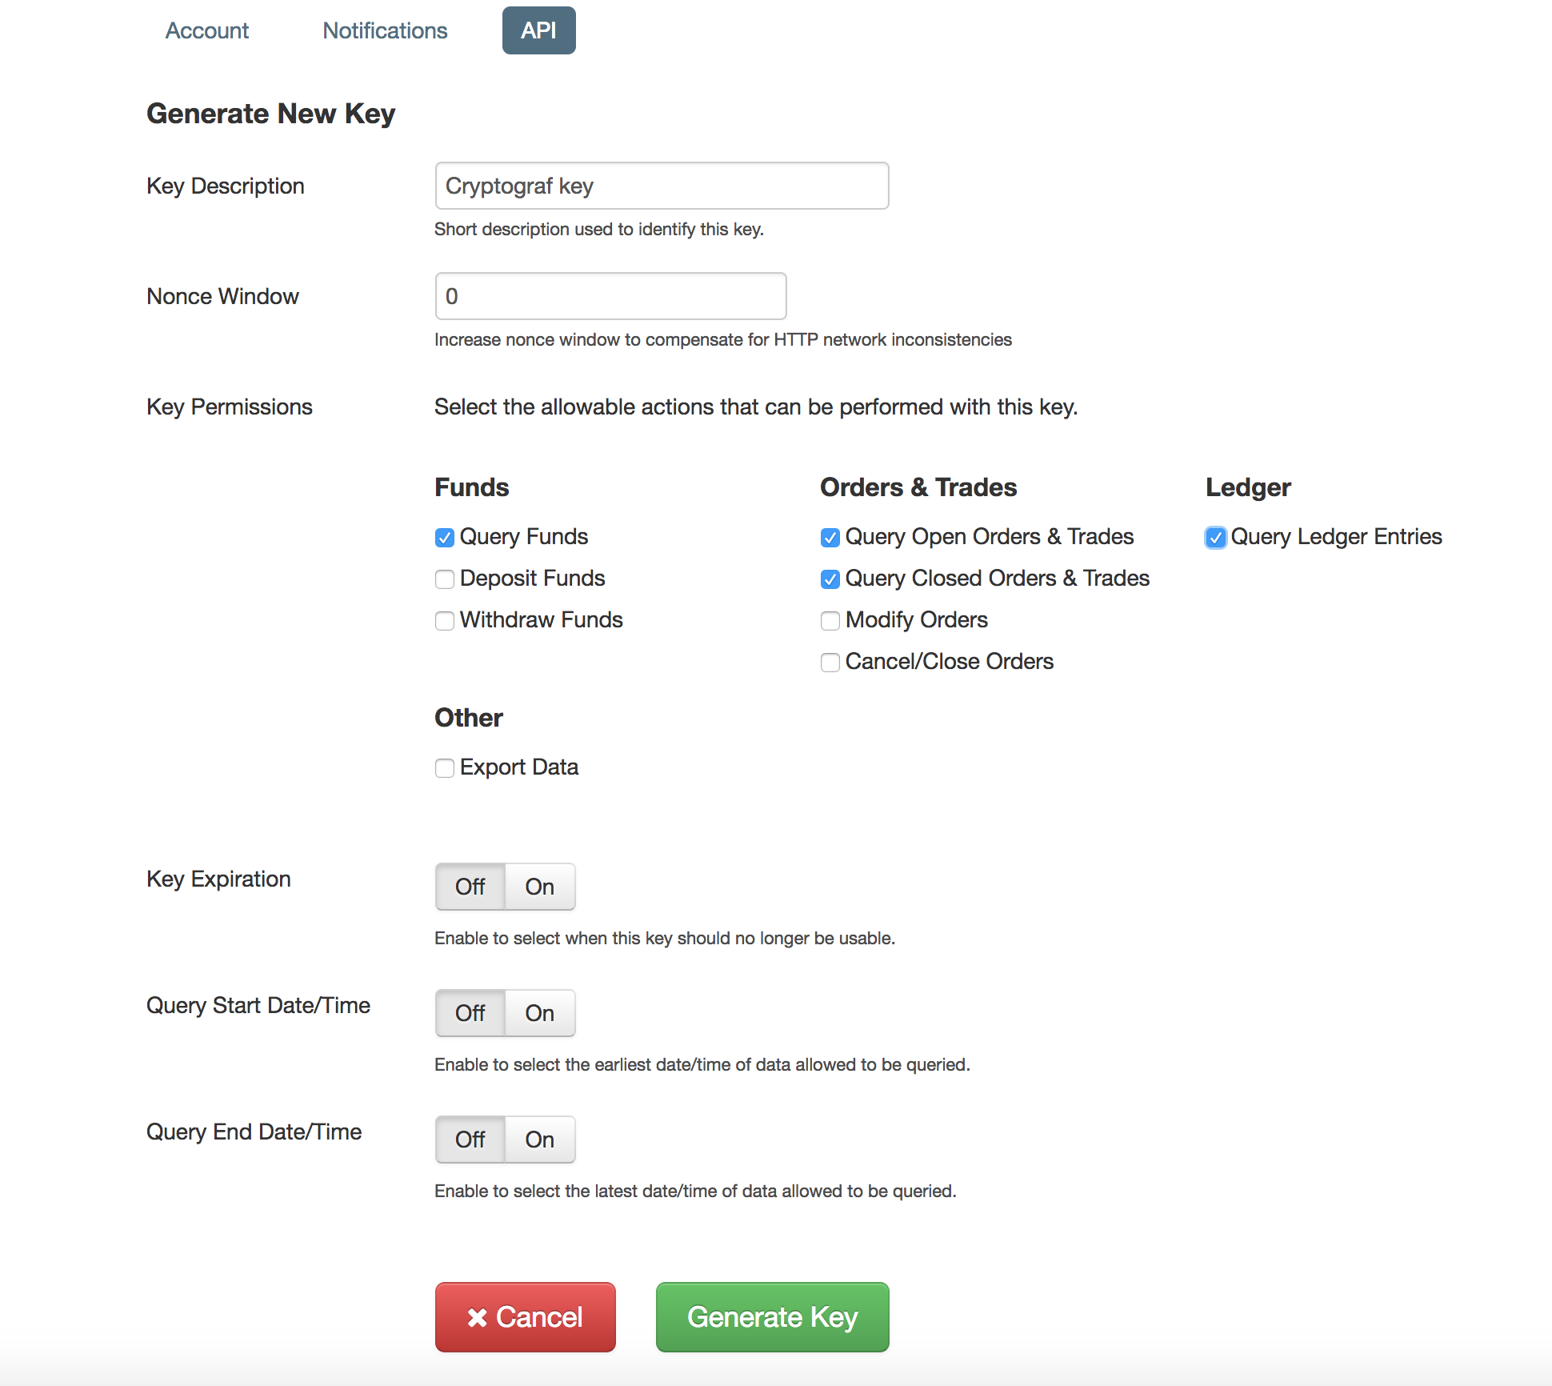The image size is (1552, 1386).
Task: Set Key Expiration to Off
Action: pyautogui.click(x=470, y=887)
